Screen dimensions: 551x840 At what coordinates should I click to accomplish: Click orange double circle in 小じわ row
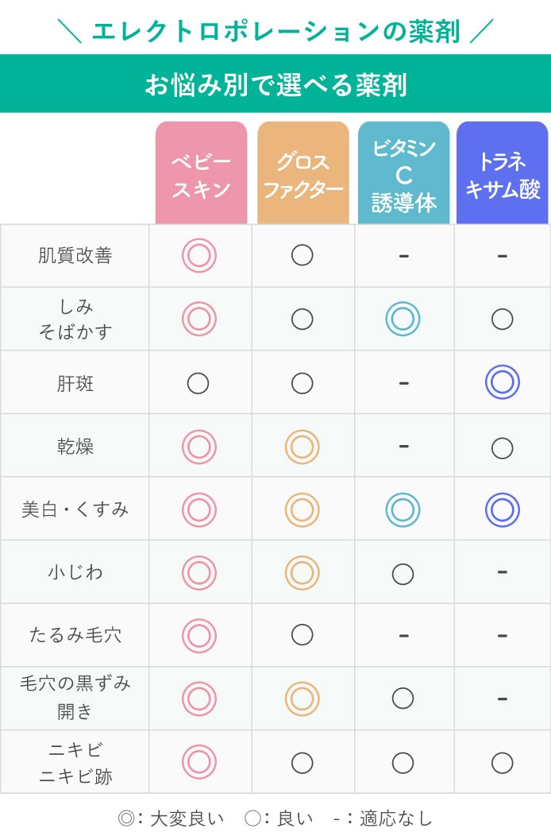(302, 573)
